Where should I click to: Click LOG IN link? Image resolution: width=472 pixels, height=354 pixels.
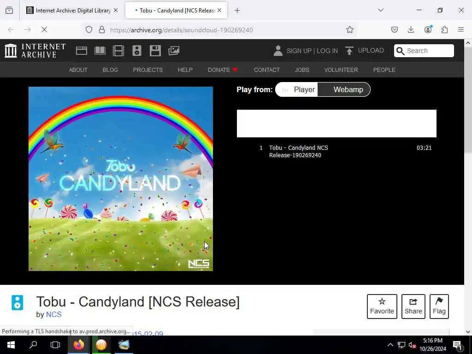click(x=327, y=51)
